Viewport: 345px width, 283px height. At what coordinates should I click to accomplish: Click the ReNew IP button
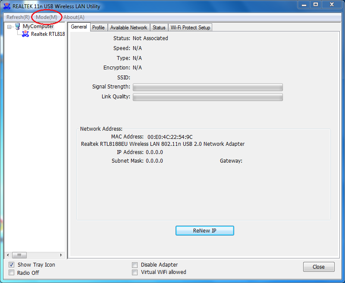[x=204, y=231]
